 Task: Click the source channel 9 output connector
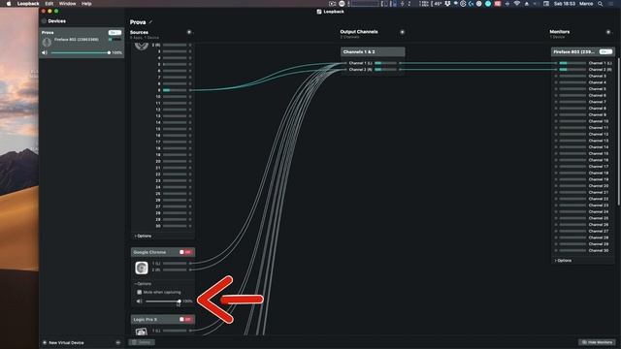(x=190, y=90)
